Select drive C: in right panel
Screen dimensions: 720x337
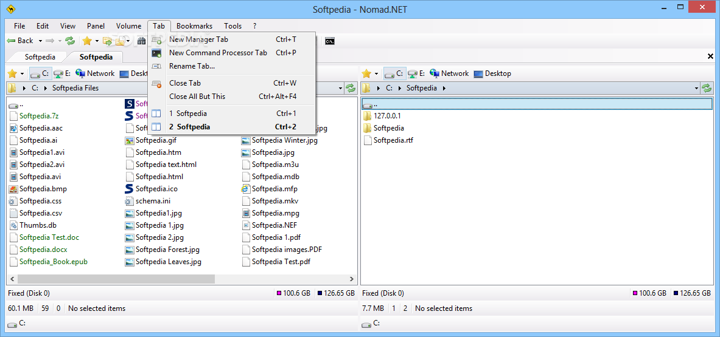tap(394, 73)
